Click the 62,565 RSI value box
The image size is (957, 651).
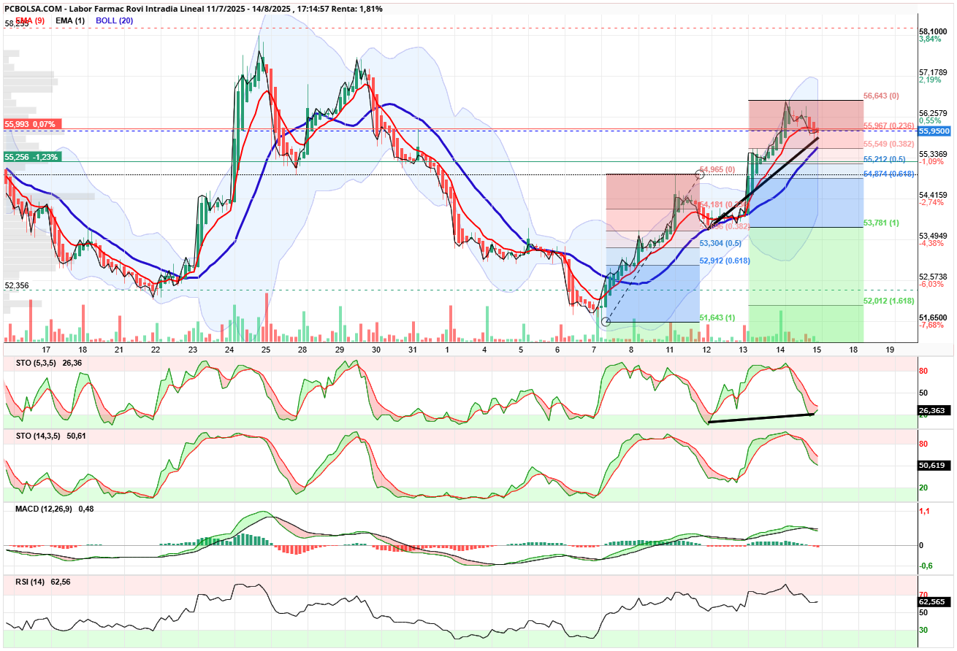tap(933, 602)
